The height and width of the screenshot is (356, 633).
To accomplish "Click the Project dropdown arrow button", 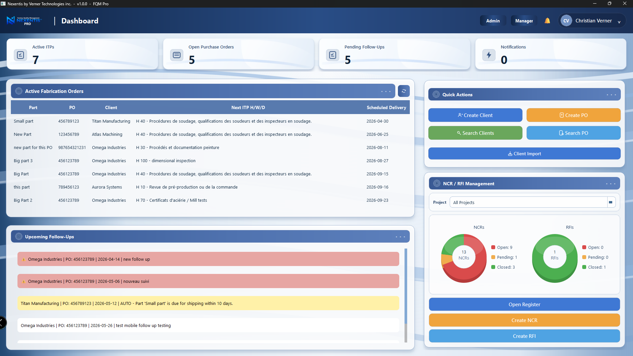I will point(611,202).
